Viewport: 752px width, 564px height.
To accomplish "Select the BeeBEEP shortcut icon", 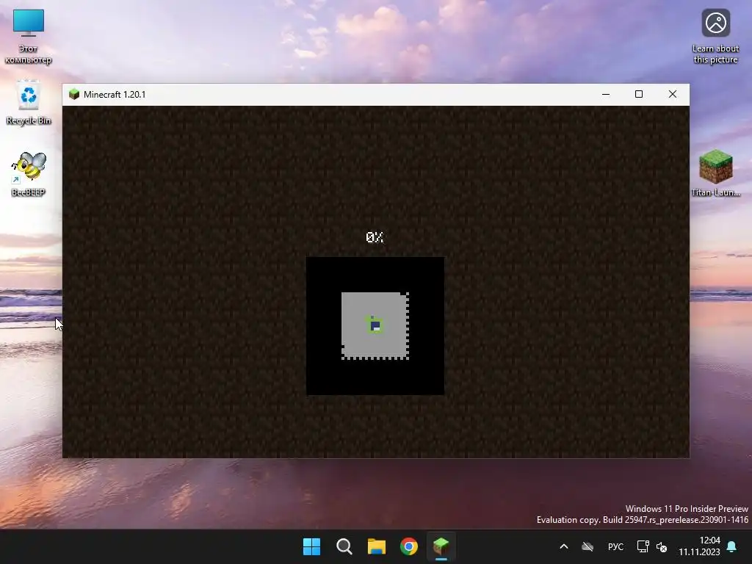I will [29, 174].
